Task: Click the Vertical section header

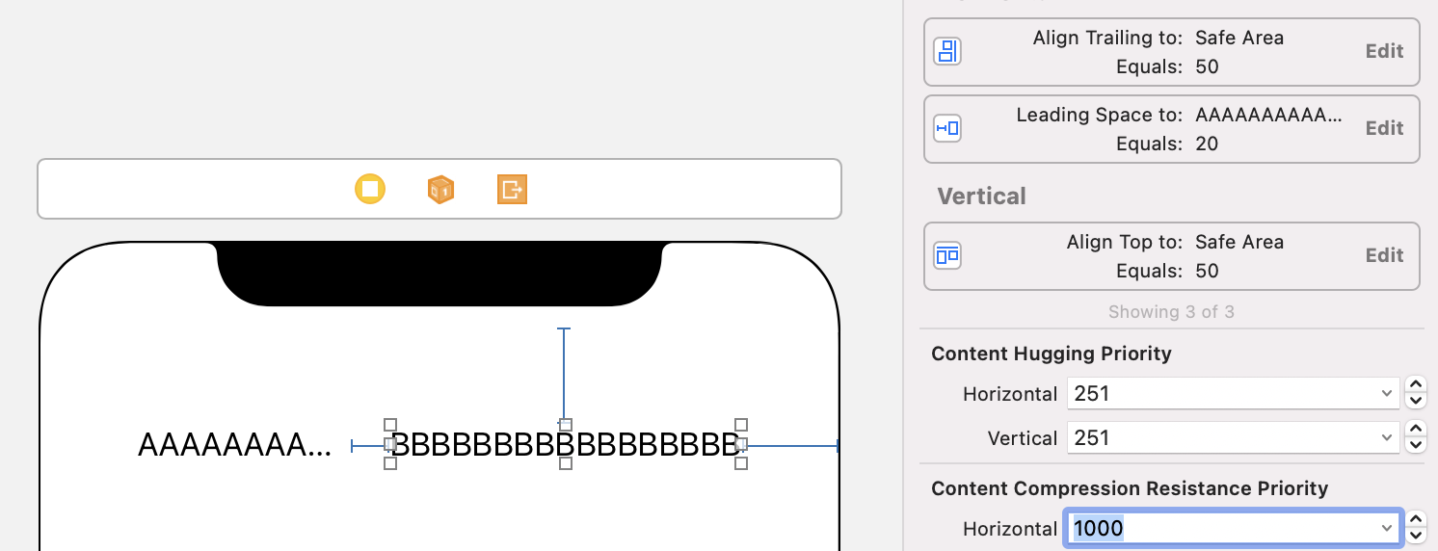Action: (981, 197)
